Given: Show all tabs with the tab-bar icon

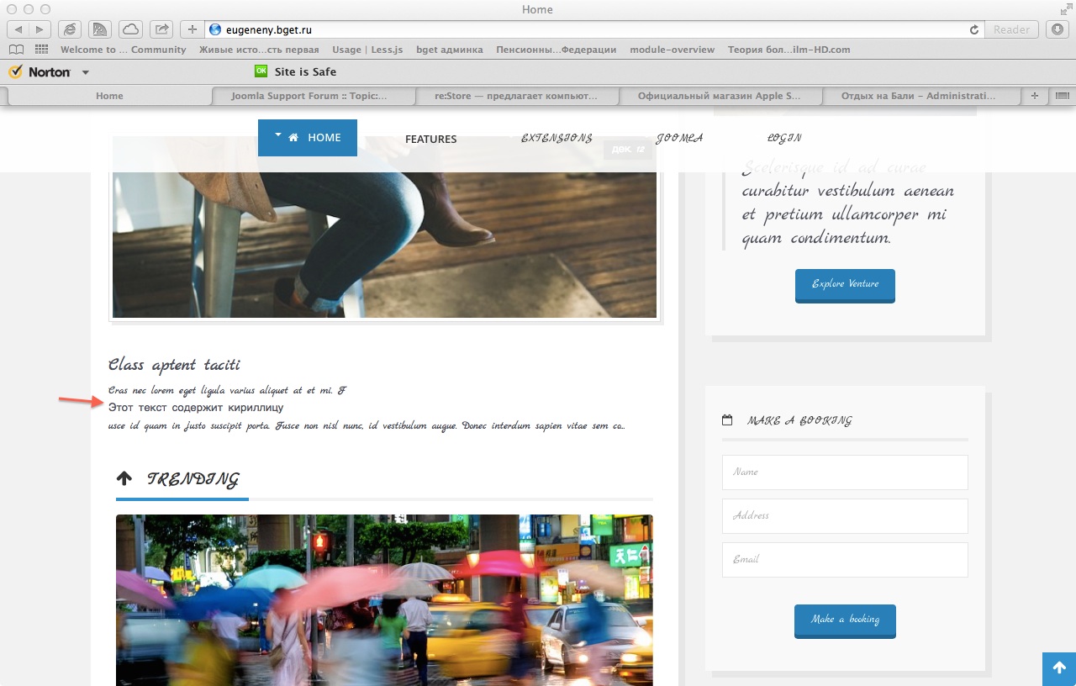Looking at the screenshot, I should [x=1062, y=96].
